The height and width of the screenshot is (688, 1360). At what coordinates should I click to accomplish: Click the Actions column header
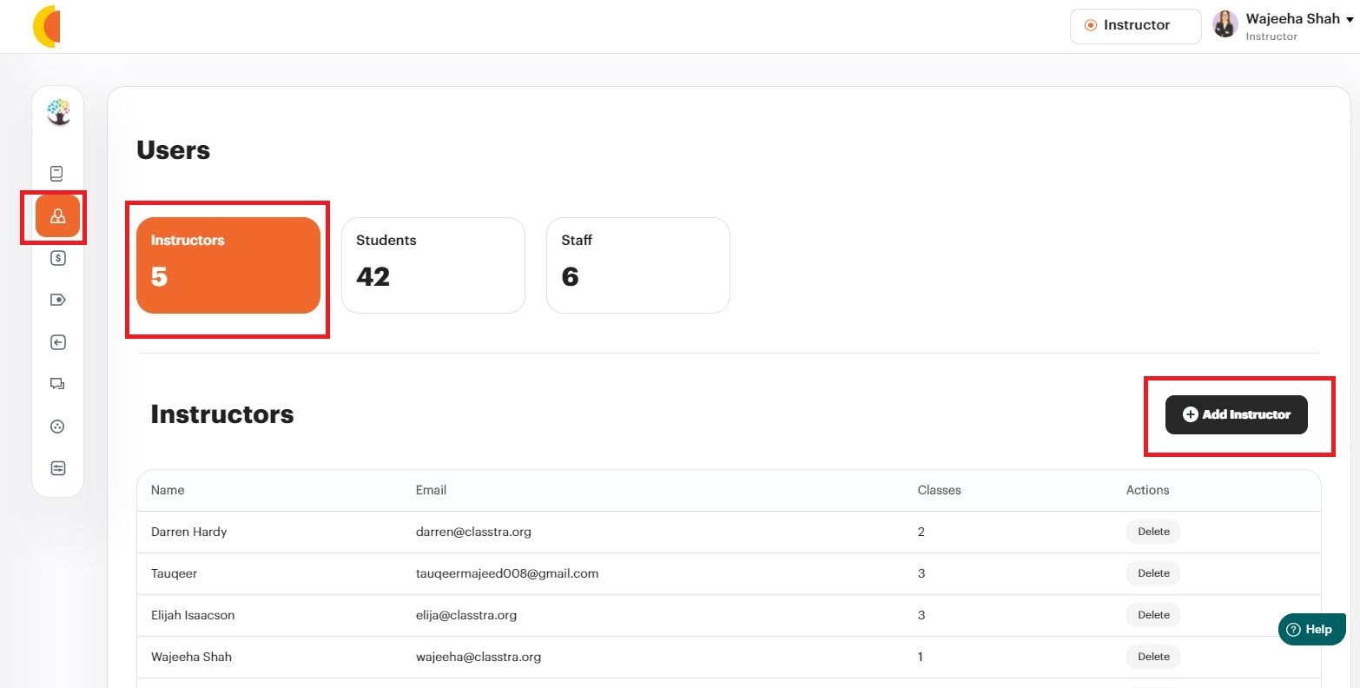pyautogui.click(x=1148, y=490)
